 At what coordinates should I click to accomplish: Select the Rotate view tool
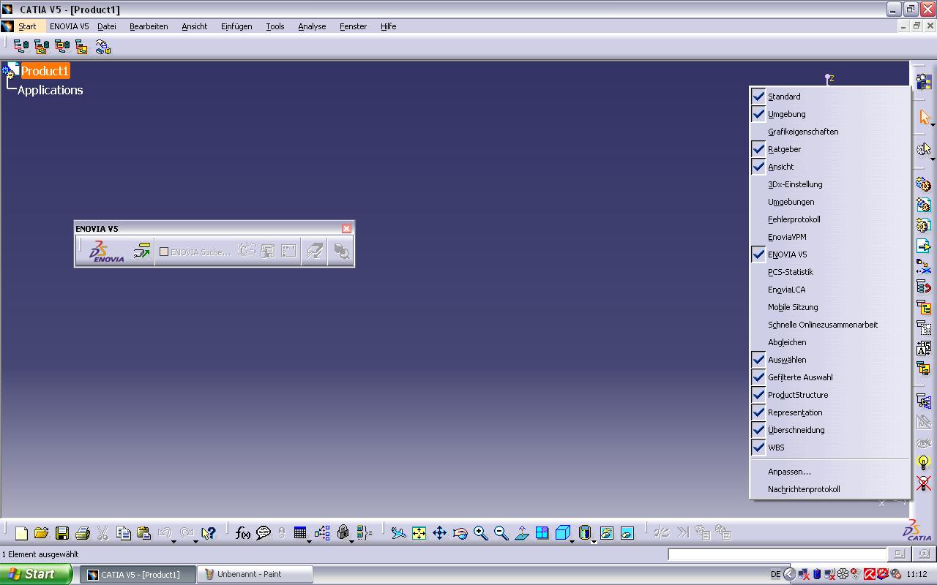pyautogui.click(x=460, y=533)
